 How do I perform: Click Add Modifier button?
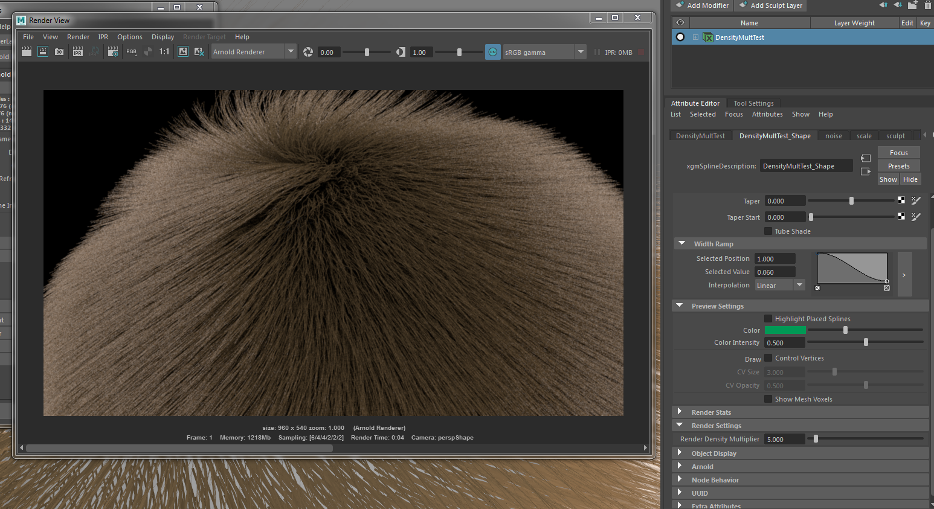pyautogui.click(x=702, y=5)
